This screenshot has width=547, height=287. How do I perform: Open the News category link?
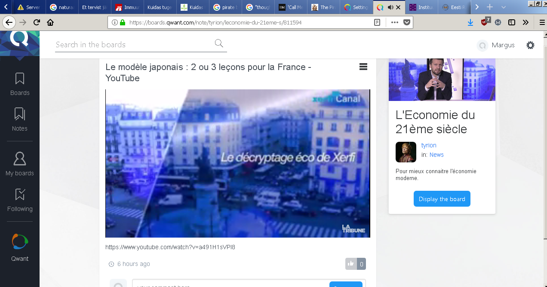click(x=436, y=155)
